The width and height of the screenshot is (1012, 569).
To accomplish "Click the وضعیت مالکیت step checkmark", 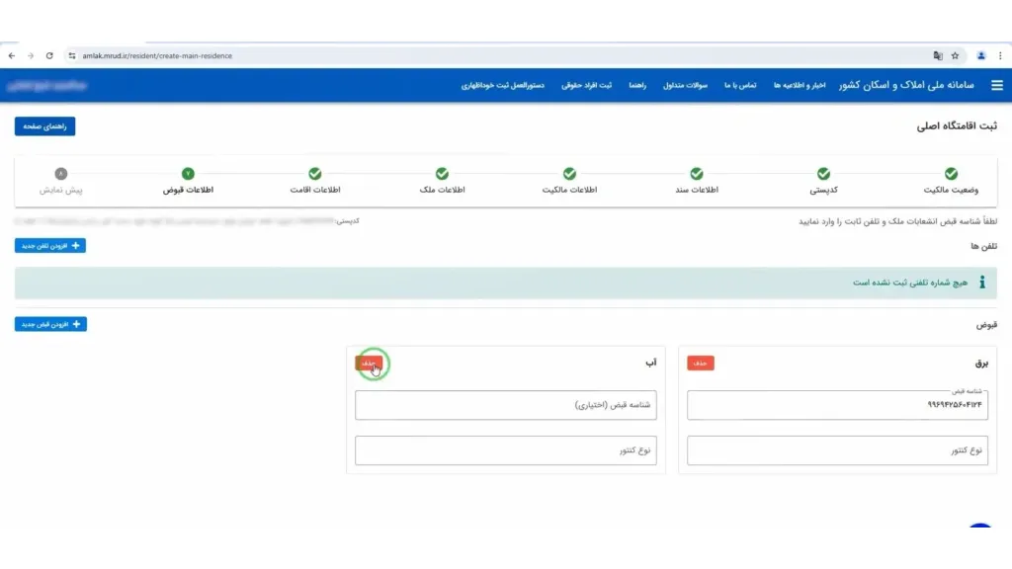I will pyautogui.click(x=951, y=172).
